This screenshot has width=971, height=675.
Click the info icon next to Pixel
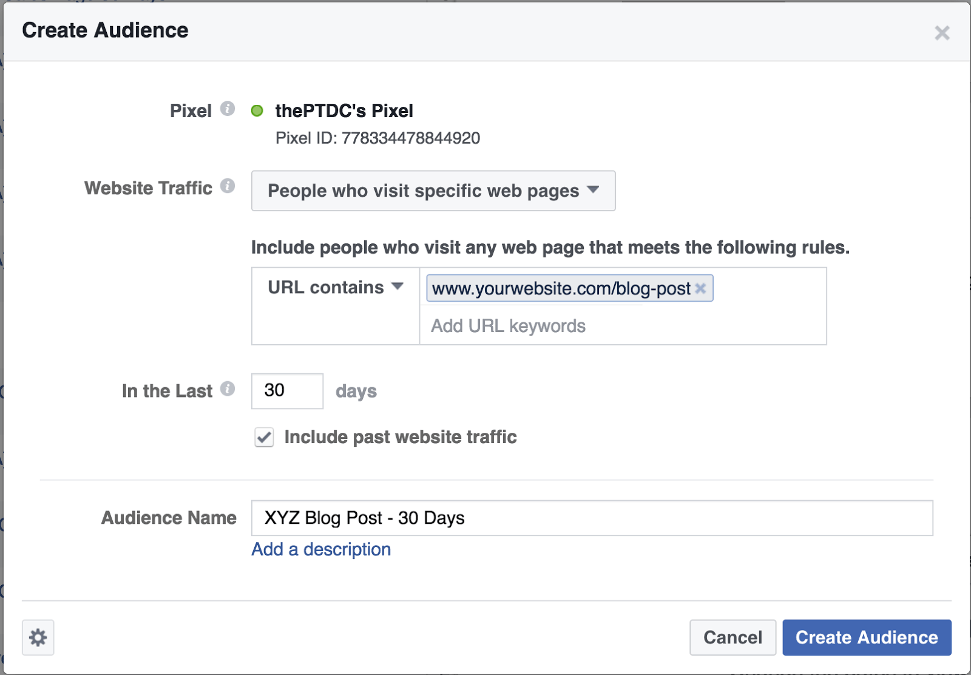click(228, 109)
